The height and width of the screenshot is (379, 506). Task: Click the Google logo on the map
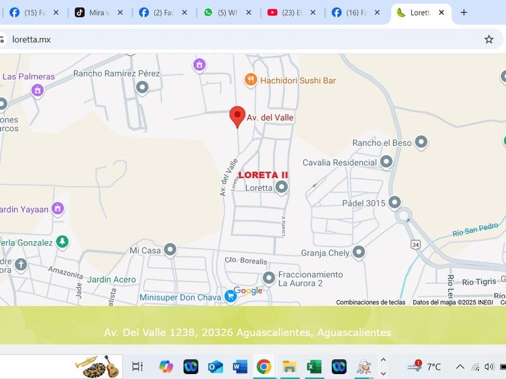click(x=248, y=291)
